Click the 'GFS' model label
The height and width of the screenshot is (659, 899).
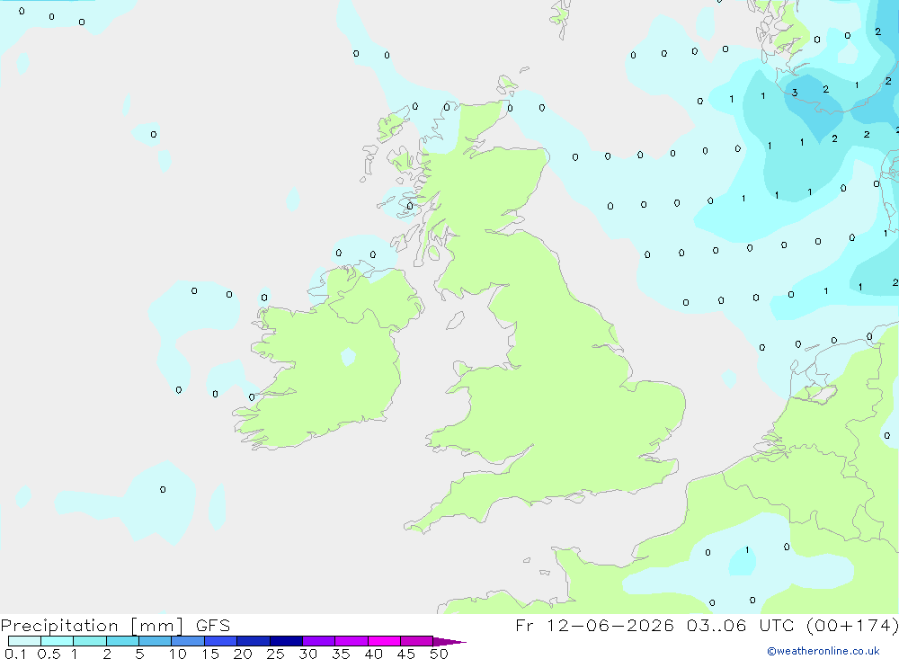213,625
